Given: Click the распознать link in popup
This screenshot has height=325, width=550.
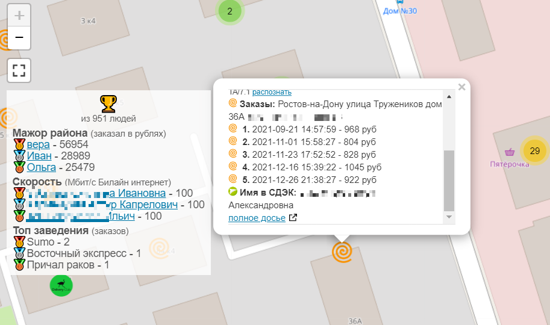Looking at the screenshot, I should 272,92.
